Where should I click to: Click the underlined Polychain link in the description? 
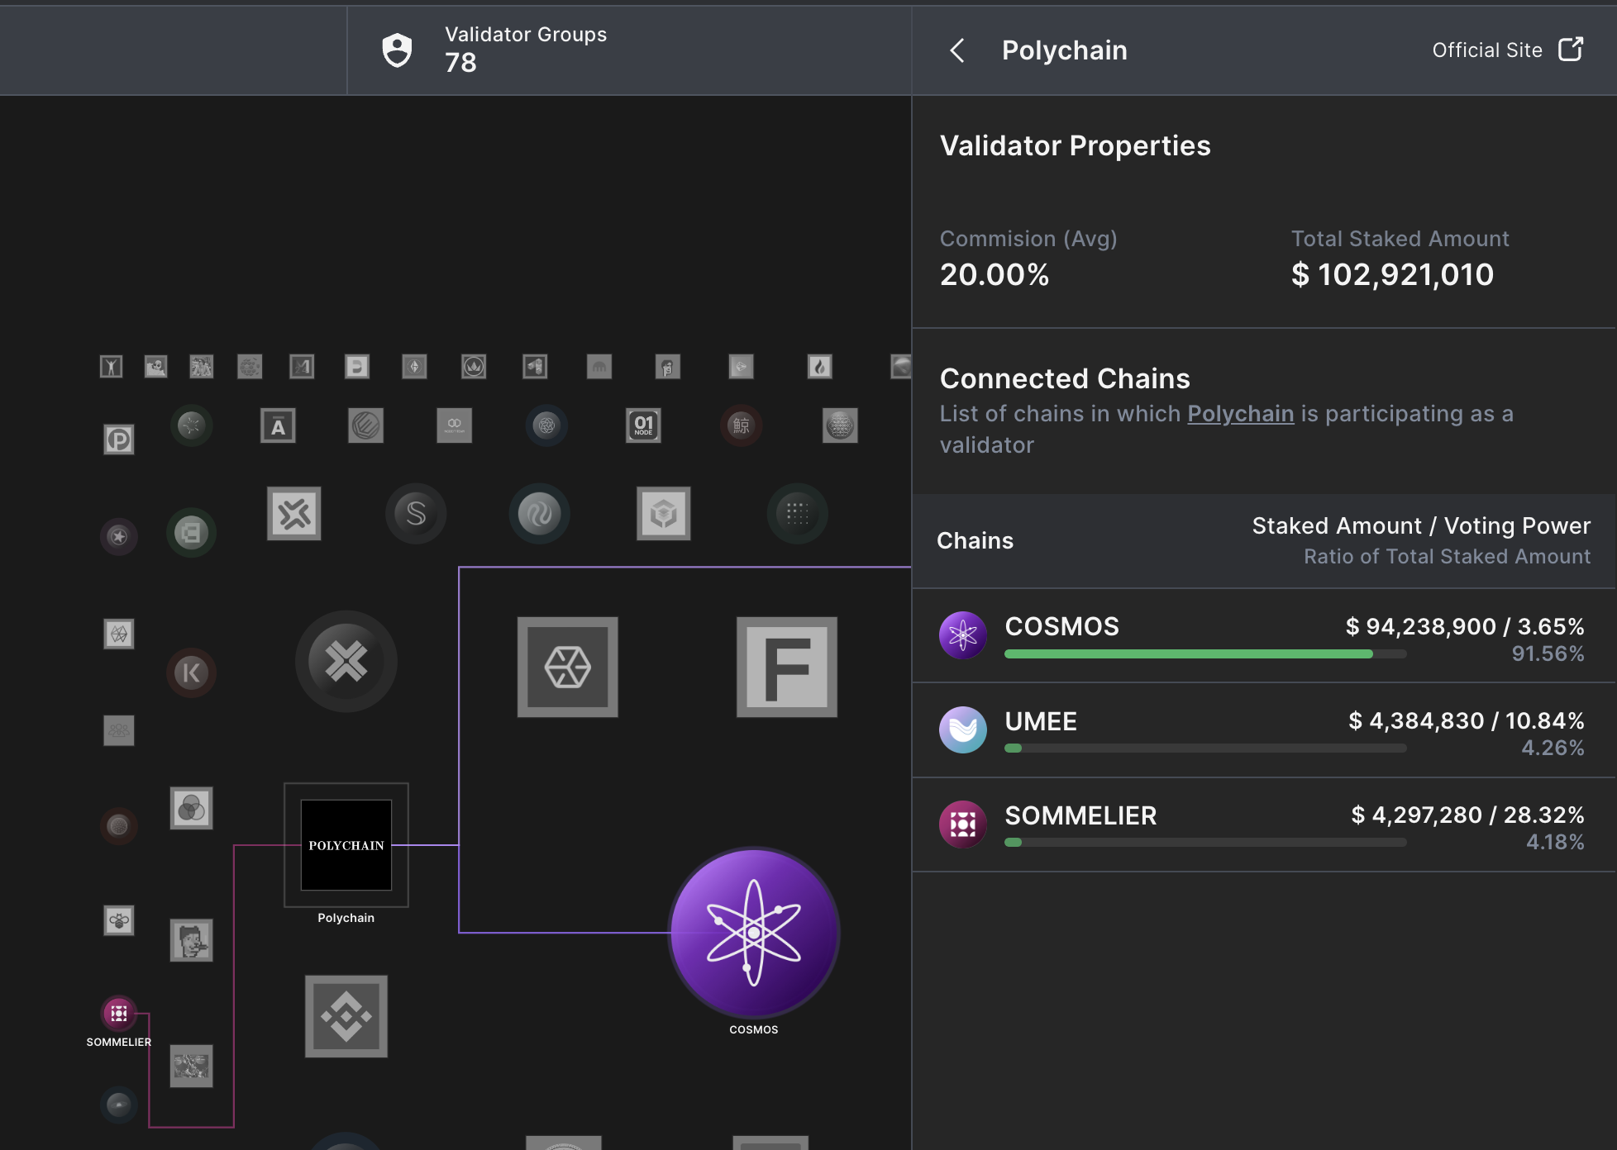point(1240,414)
